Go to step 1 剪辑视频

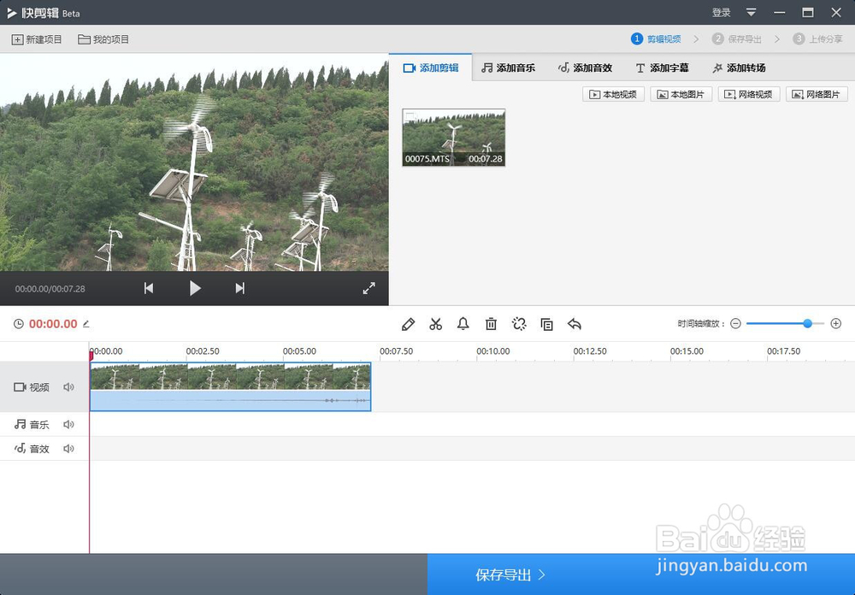tap(656, 38)
